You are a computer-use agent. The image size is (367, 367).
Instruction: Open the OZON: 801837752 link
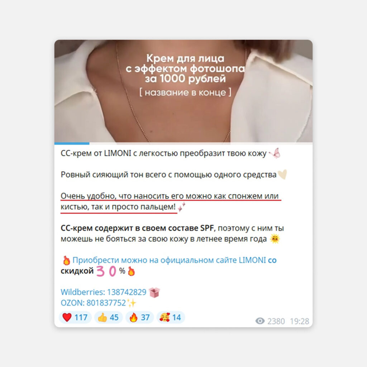[93, 303]
